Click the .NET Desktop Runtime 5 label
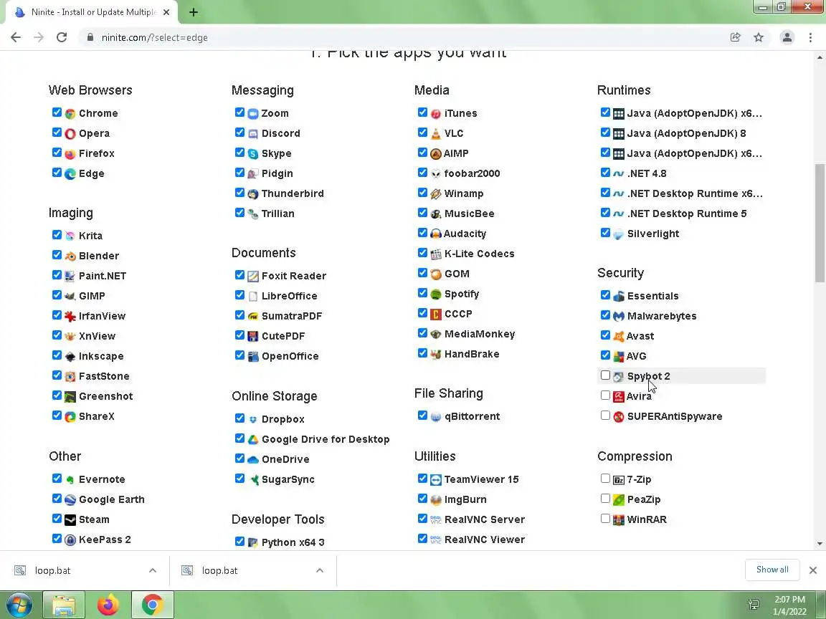Image resolution: width=826 pixels, height=619 pixels. (687, 213)
